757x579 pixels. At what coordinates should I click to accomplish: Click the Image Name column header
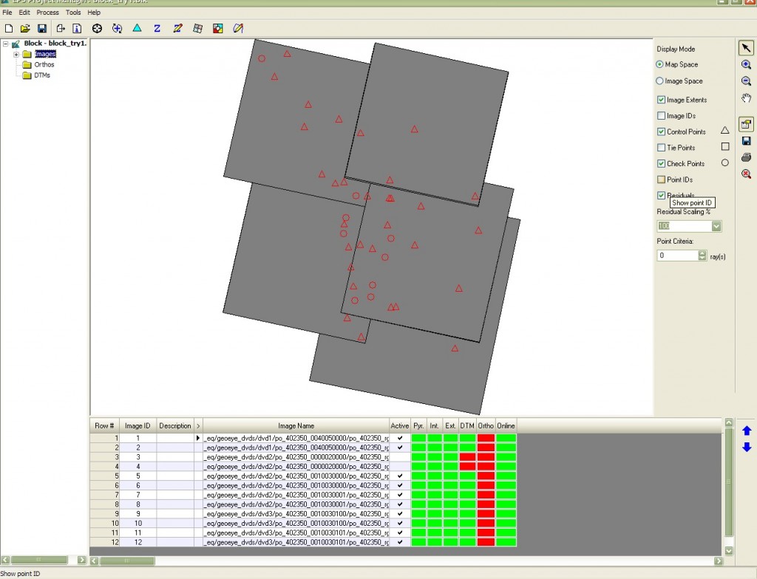point(296,426)
